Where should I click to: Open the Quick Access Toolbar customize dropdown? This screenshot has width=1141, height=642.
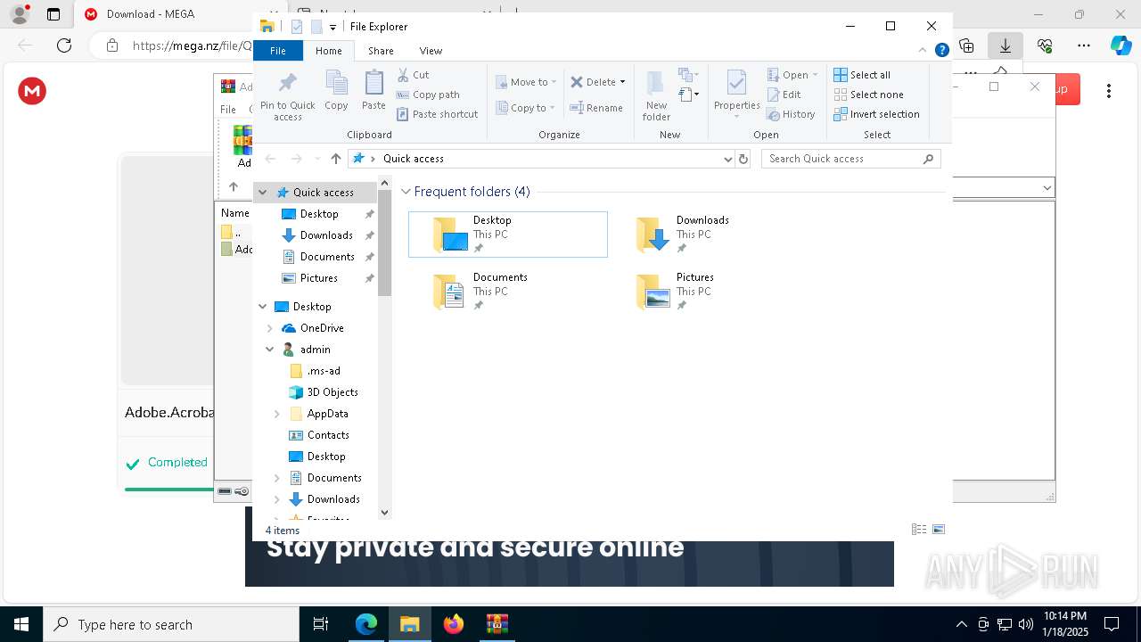332,28
